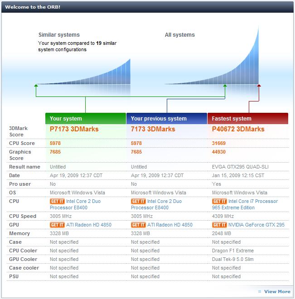Click Dual Tek-9 5.0 Slim GPU cooler

[x=233, y=259]
